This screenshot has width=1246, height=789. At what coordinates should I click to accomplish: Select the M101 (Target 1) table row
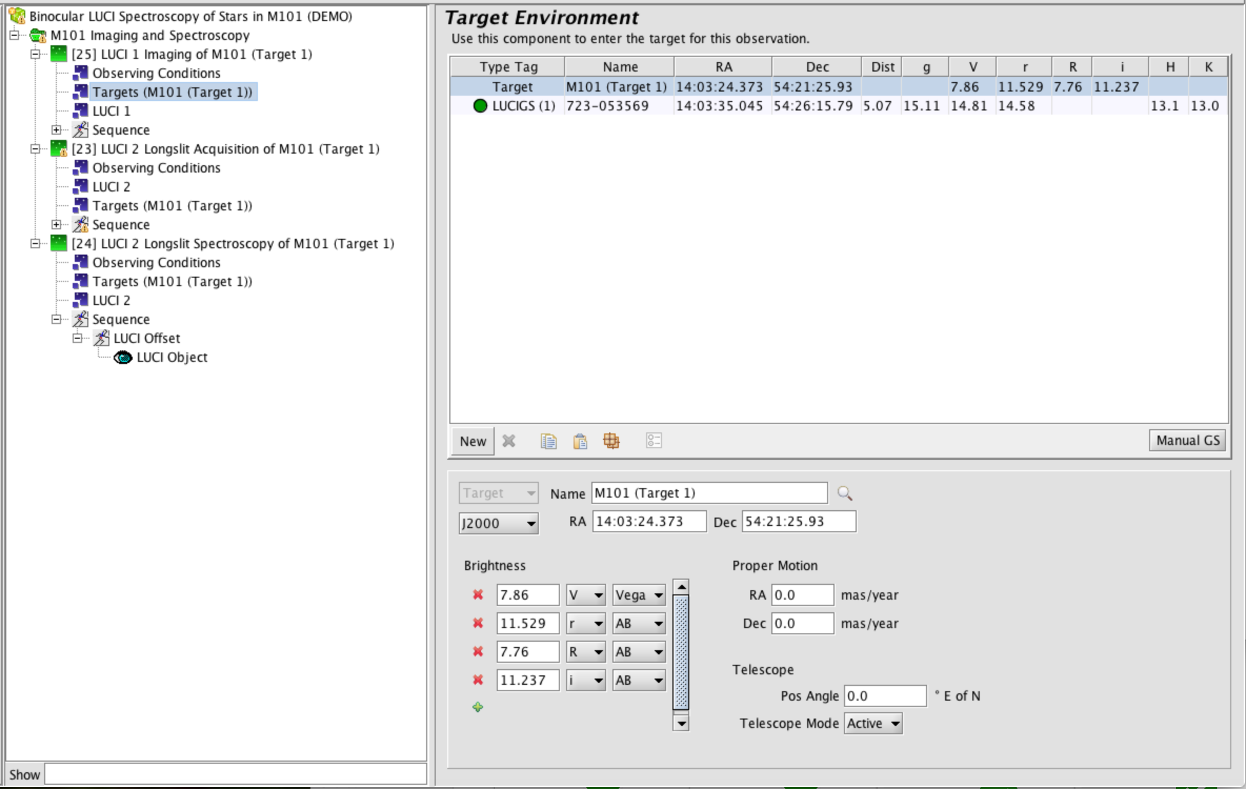pos(839,87)
